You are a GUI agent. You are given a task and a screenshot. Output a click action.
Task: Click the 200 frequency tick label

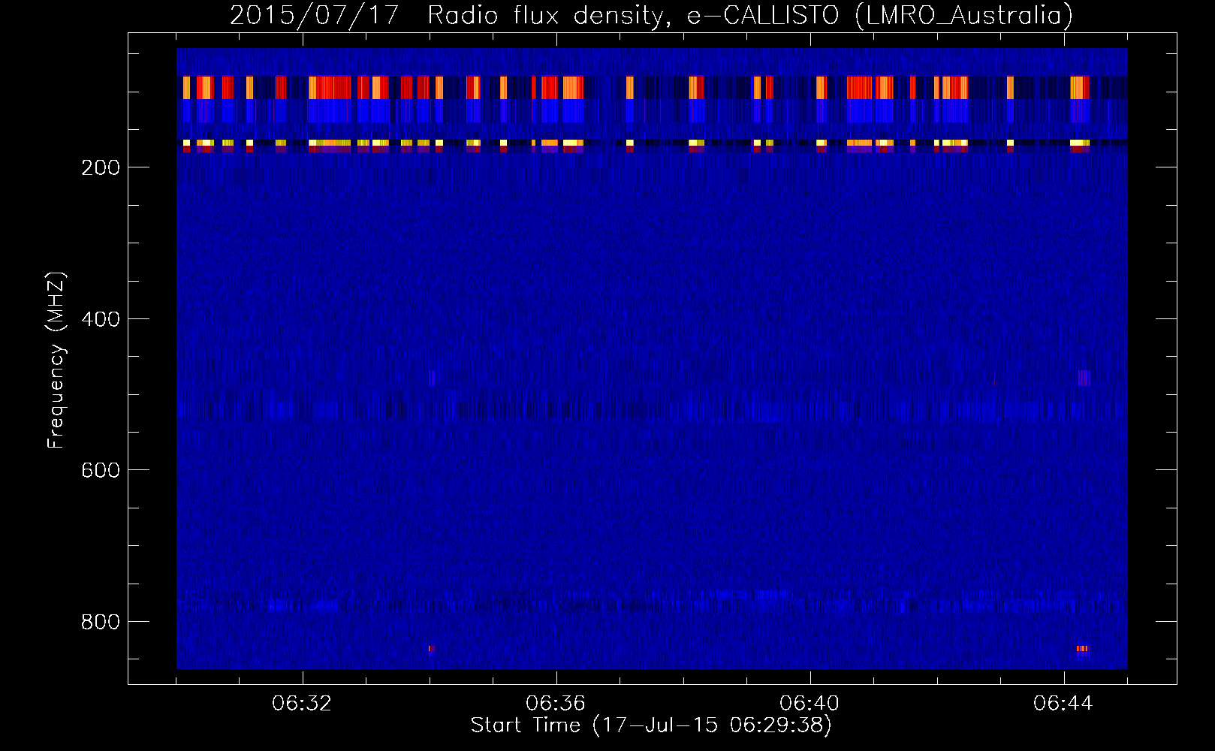click(101, 167)
